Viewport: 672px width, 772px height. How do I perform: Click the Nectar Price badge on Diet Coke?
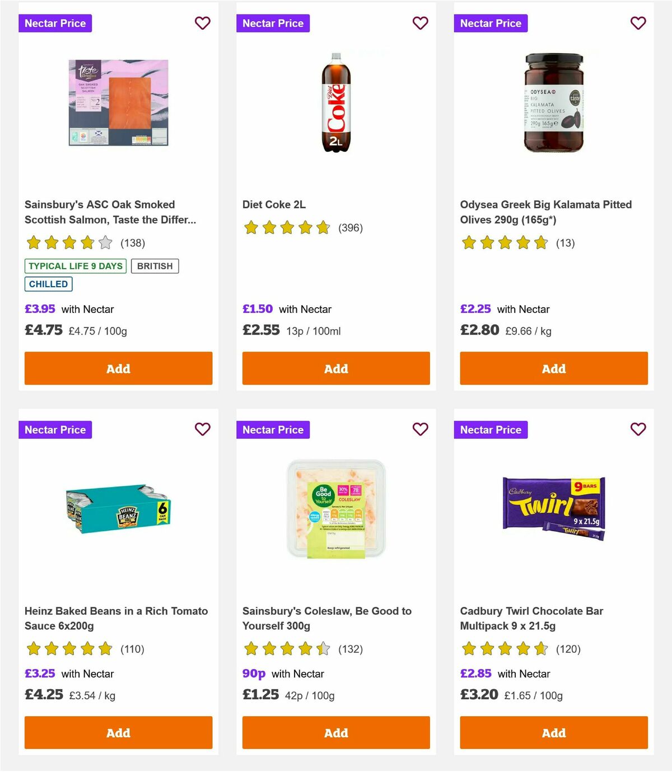273,23
